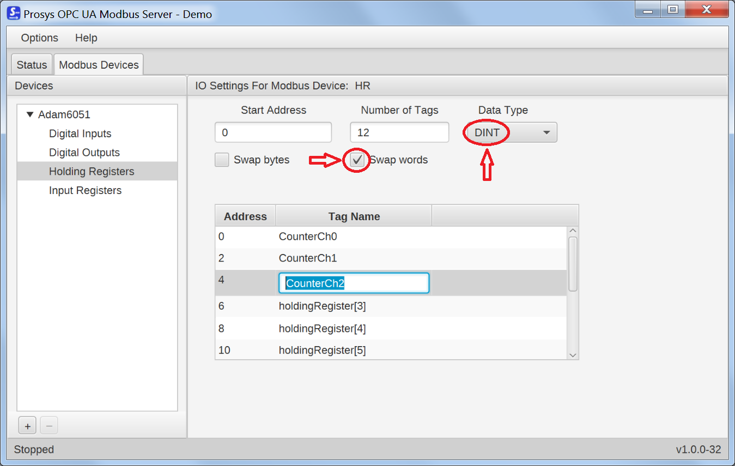Image resolution: width=735 pixels, height=466 pixels.
Task: Click the tag table scrollbar thumb
Action: pos(573,264)
